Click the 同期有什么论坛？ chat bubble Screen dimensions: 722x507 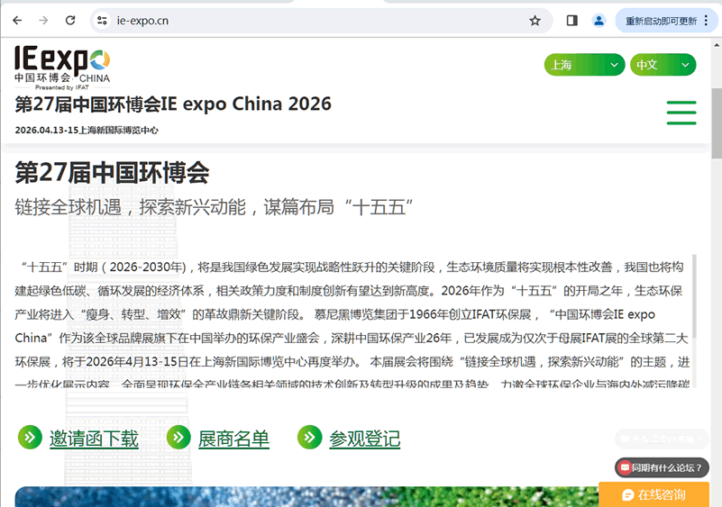coord(662,468)
